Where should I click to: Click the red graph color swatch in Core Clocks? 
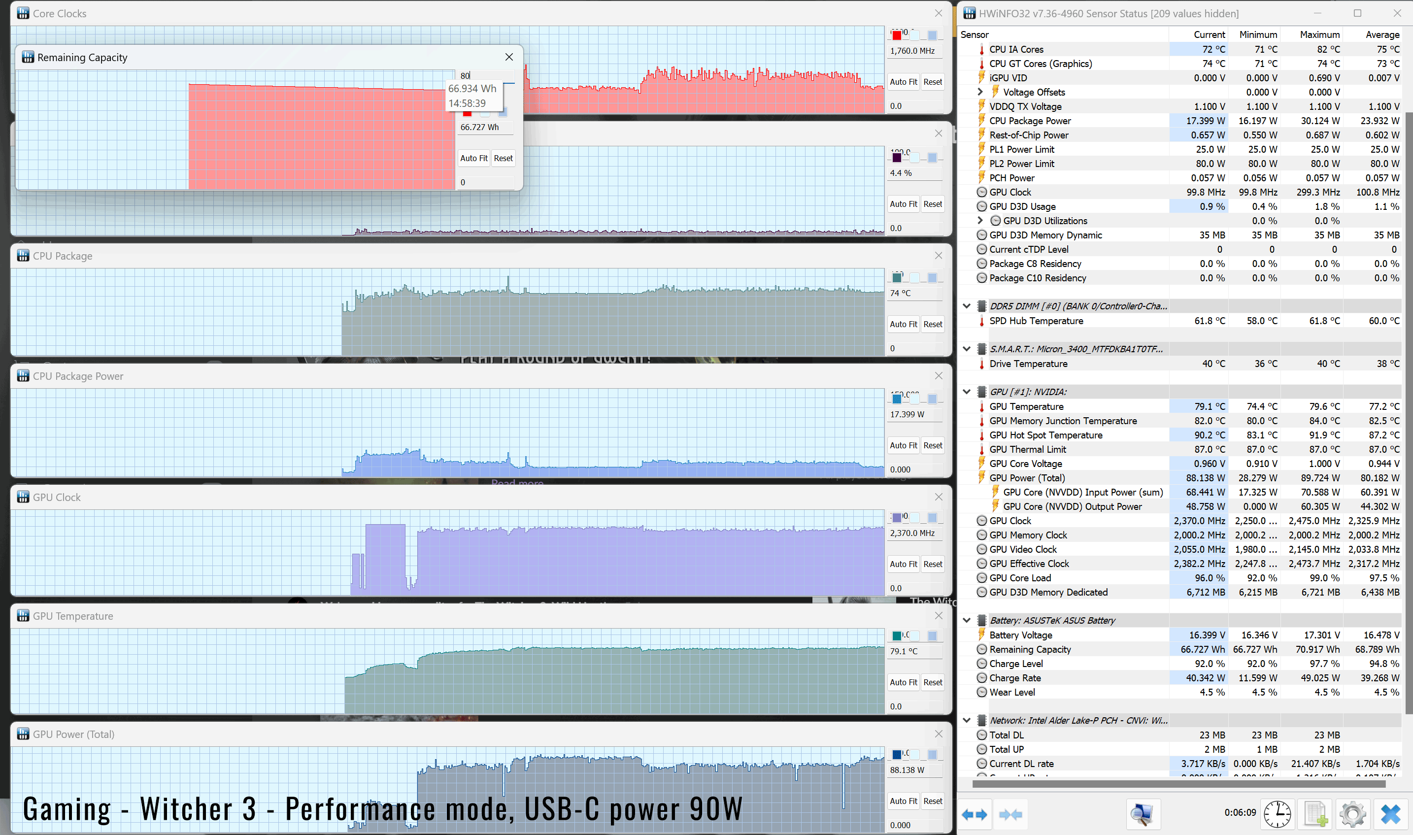click(x=896, y=35)
